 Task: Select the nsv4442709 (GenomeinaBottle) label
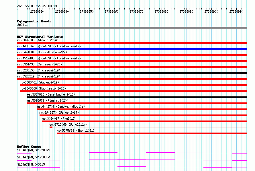click(x=61, y=106)
